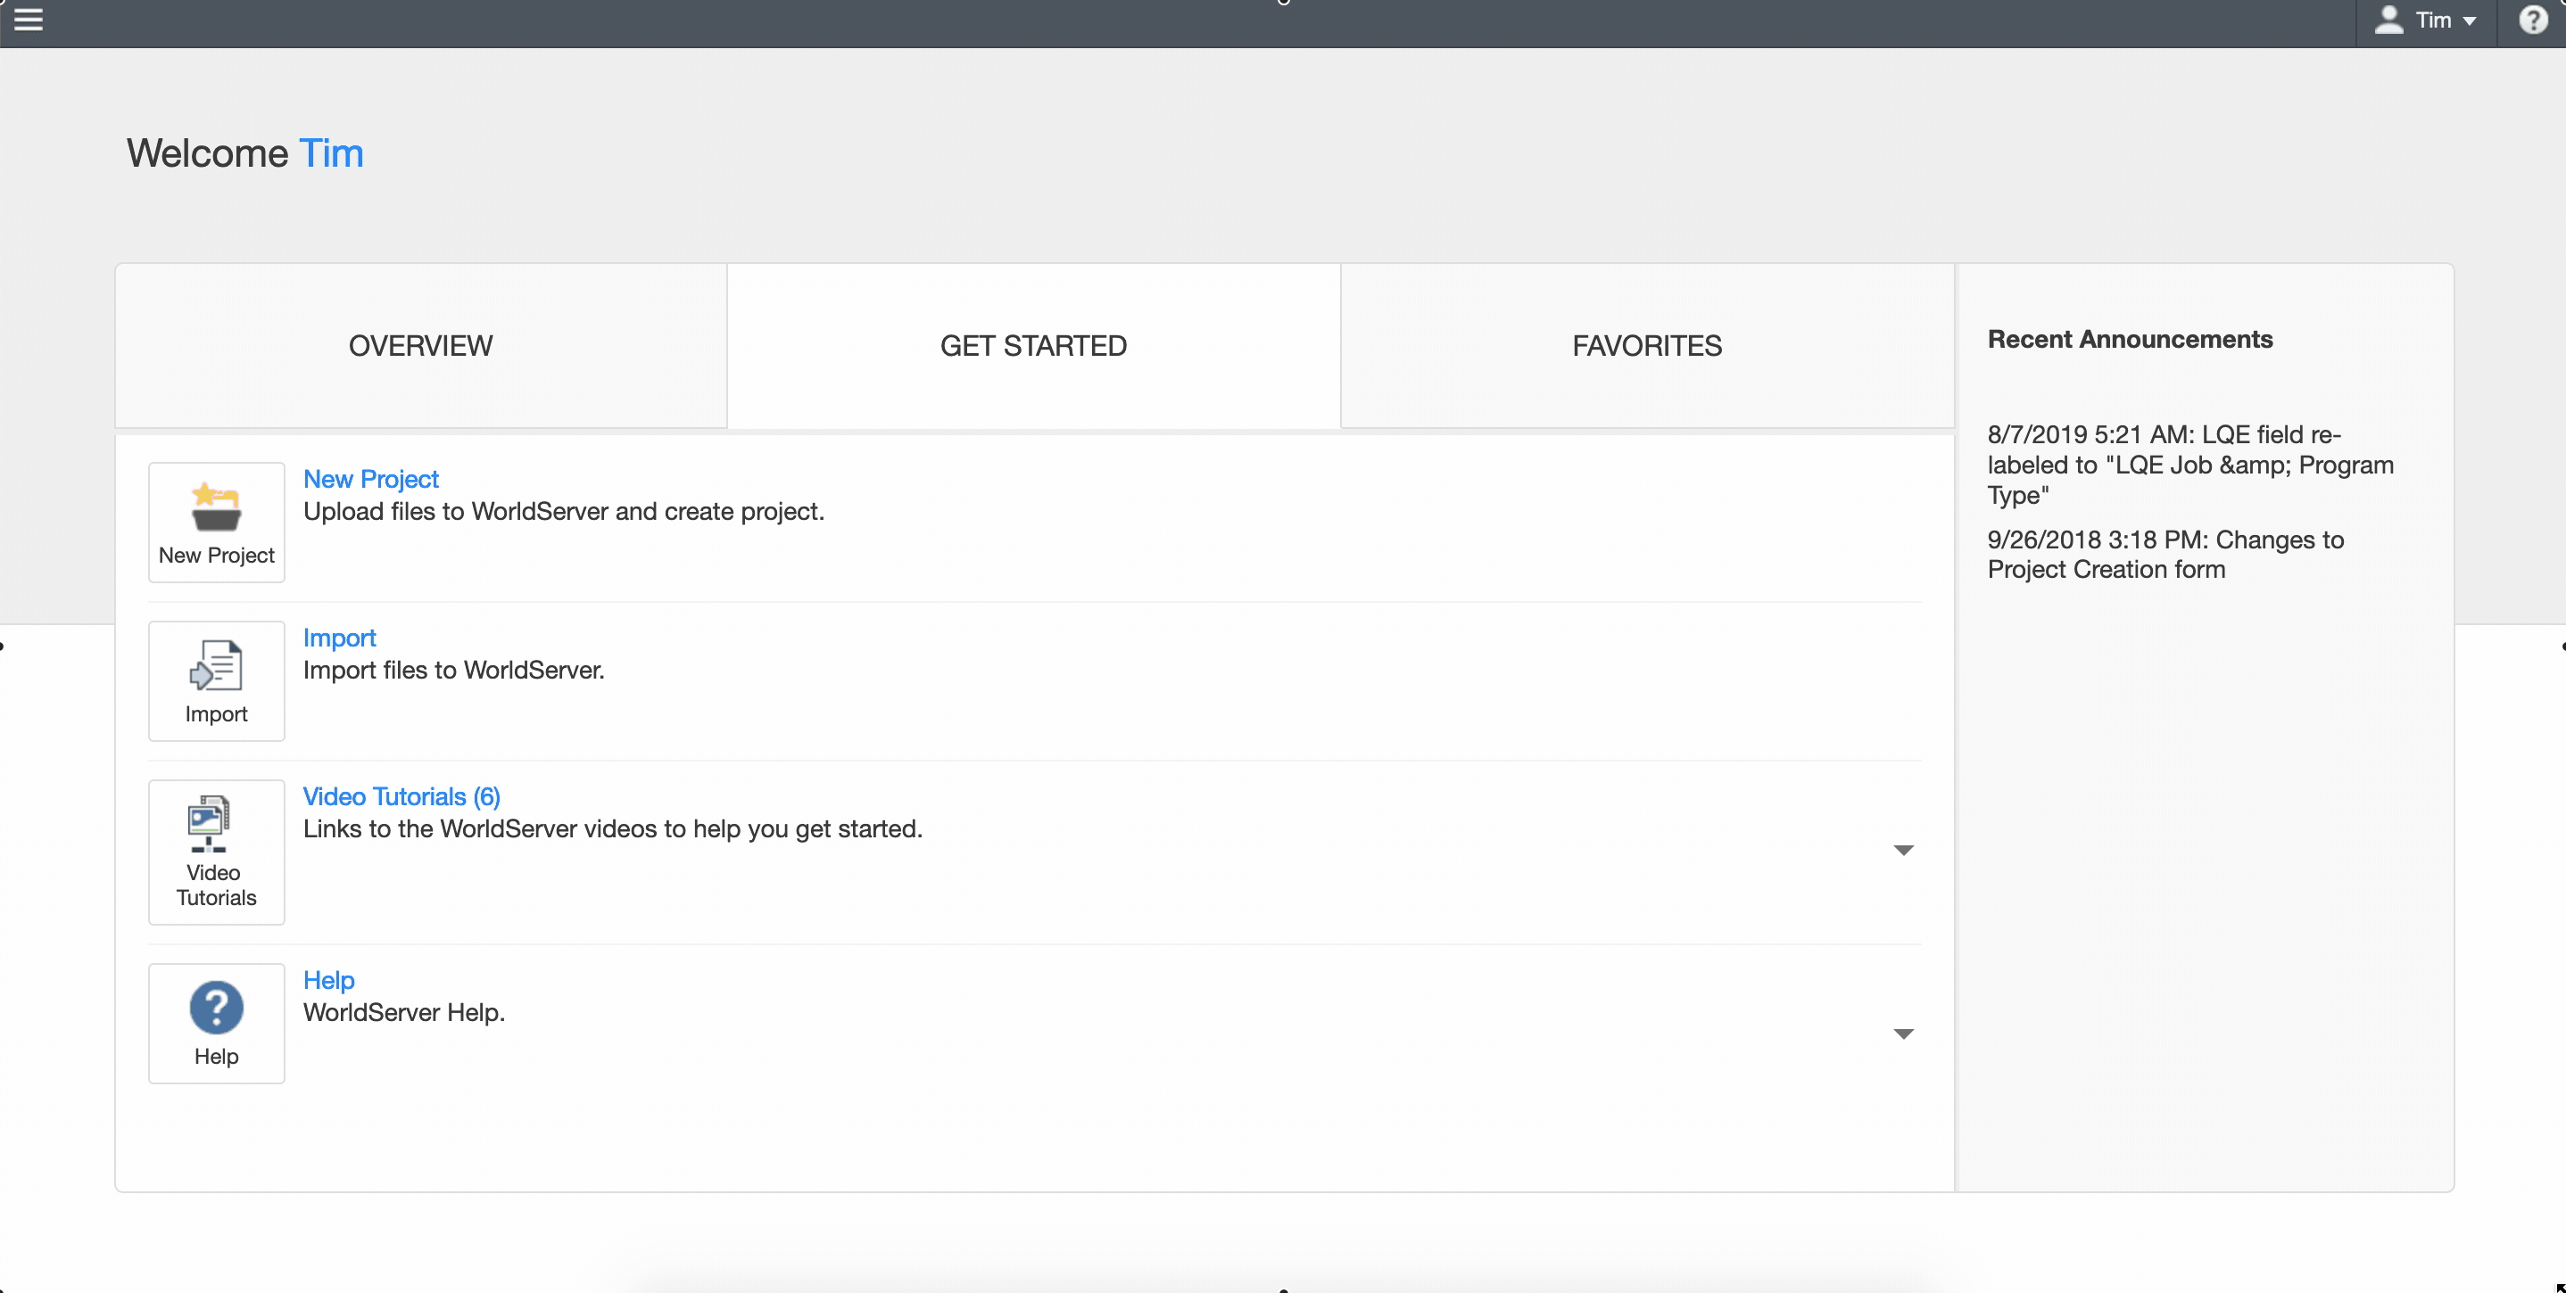This screenshot has width=2566, height=1293.
Task: Open the Help link
Action: tap(327, 980)
